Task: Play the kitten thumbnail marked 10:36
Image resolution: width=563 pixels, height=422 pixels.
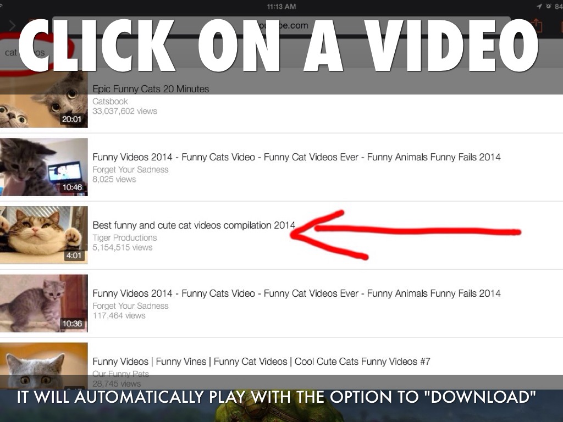Action: tap(43, 303)
